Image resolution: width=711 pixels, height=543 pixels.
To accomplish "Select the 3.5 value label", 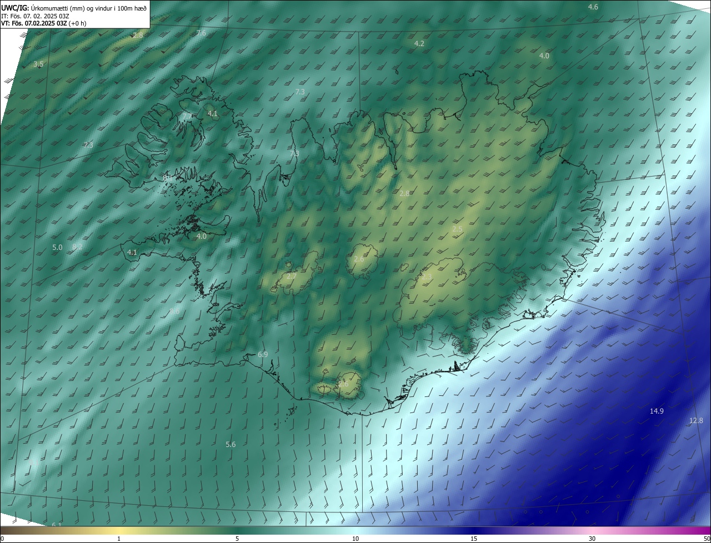I will [x=38, y=64].
